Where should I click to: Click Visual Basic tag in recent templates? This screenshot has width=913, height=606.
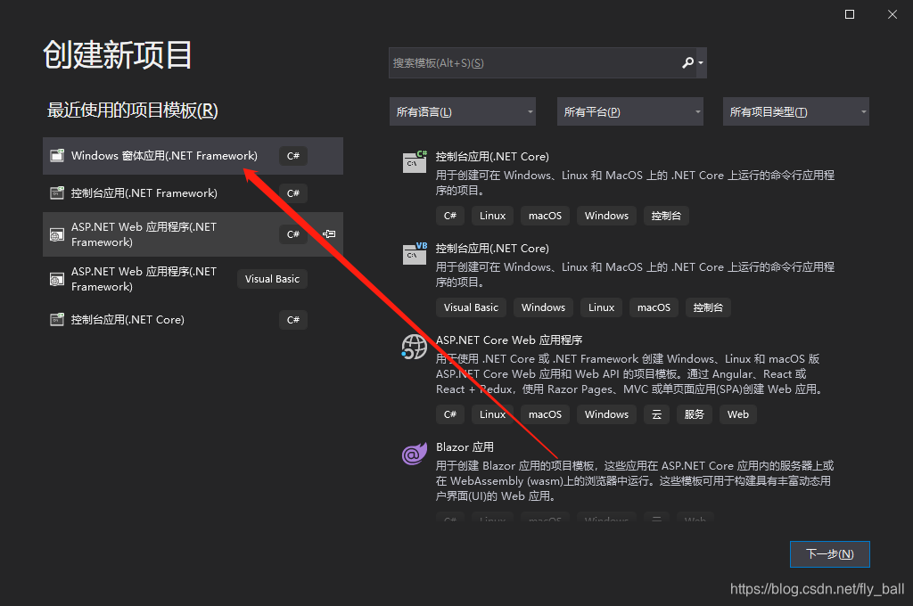coord(272,279)
